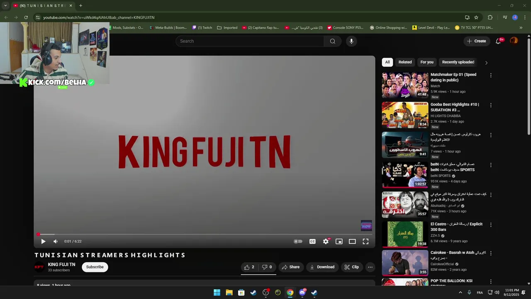Open the Twitch bookmark
Image resolution: width=531 pixels, height=299 pixels.
point(202,28)
